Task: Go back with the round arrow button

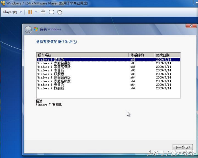Action: [28, 30]
